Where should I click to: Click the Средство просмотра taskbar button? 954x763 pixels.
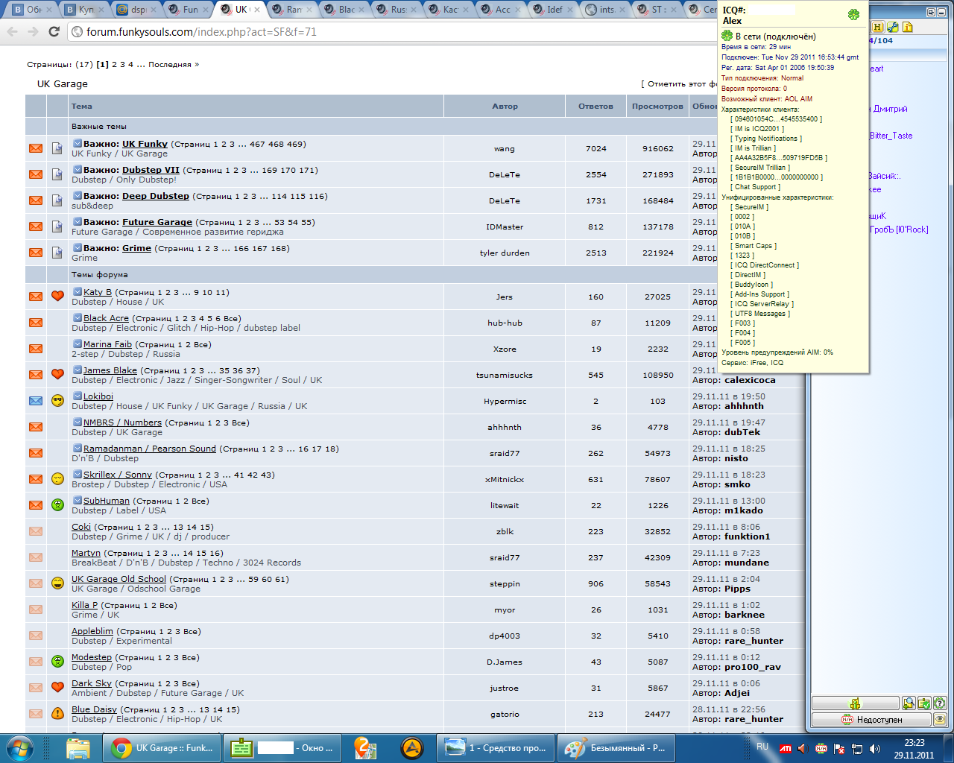tap(496, 747)
